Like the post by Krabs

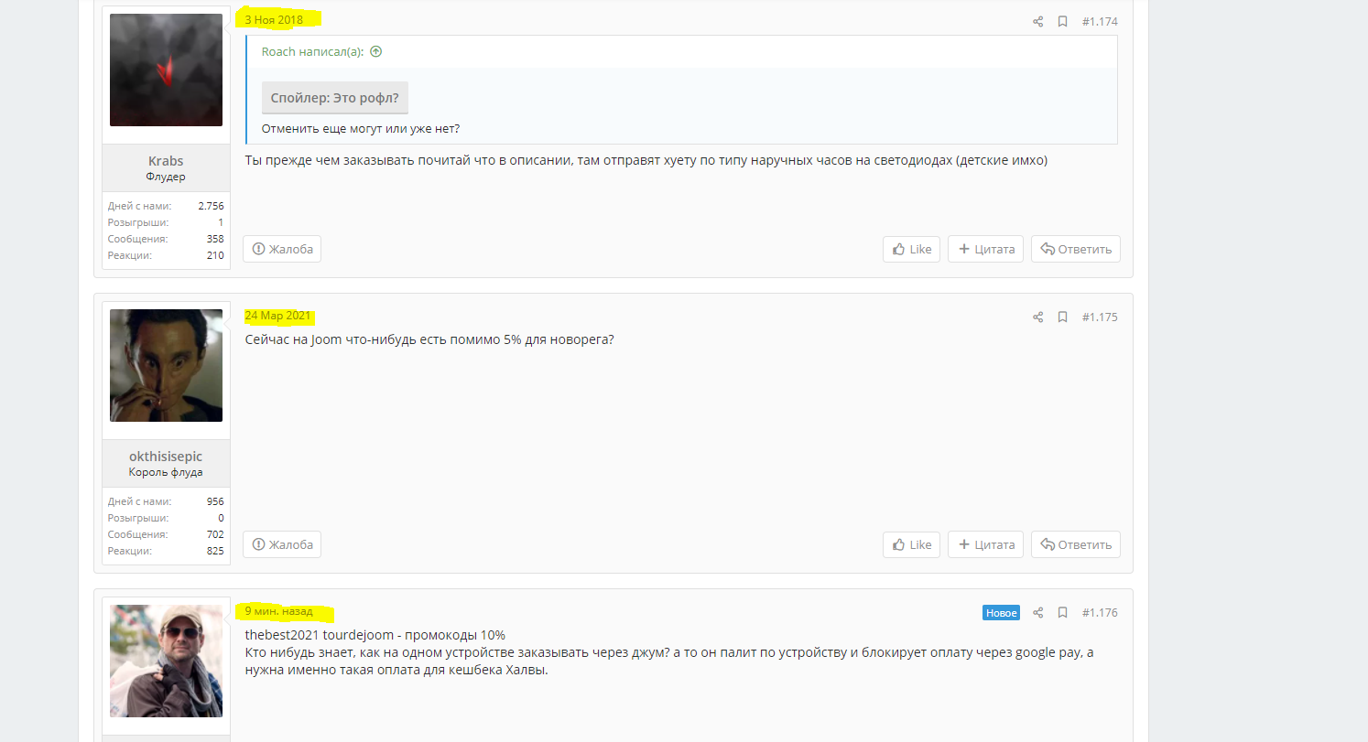[x=911, y=249]
